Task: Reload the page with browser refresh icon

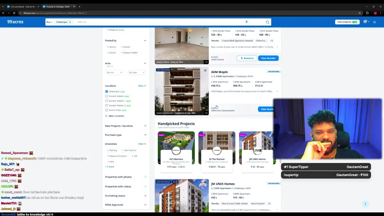Action: (14, 13)
